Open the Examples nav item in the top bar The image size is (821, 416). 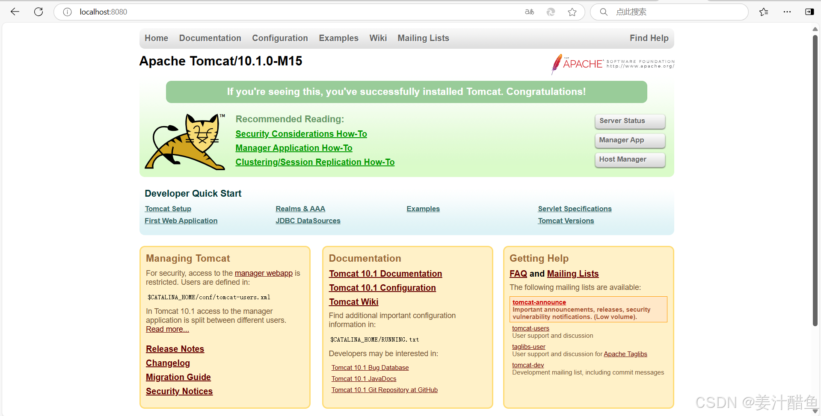[x=338, y=38]
